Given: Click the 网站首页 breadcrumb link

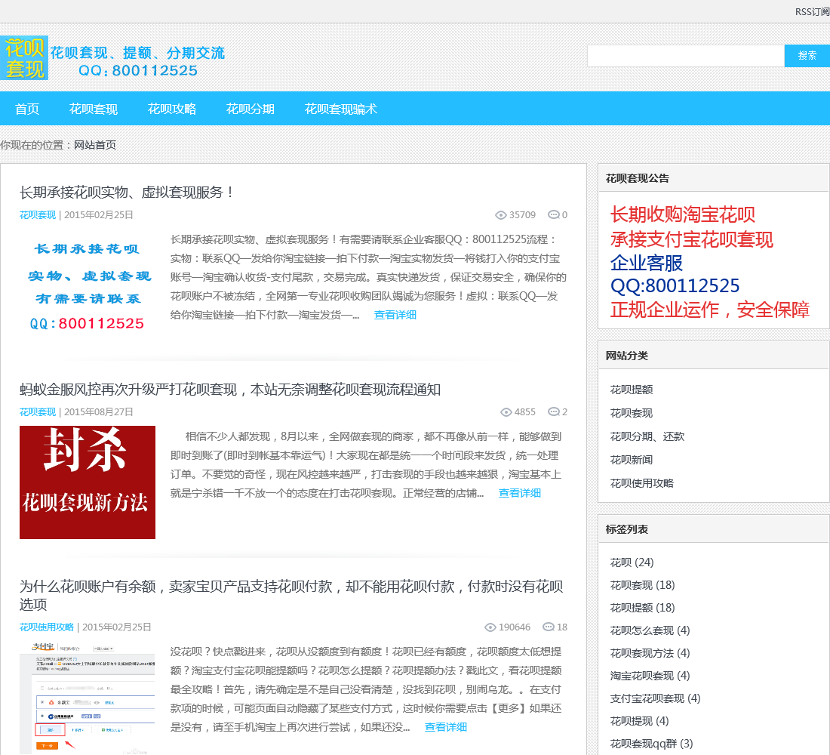Looking at the screenshot, I should coord(95,145).
